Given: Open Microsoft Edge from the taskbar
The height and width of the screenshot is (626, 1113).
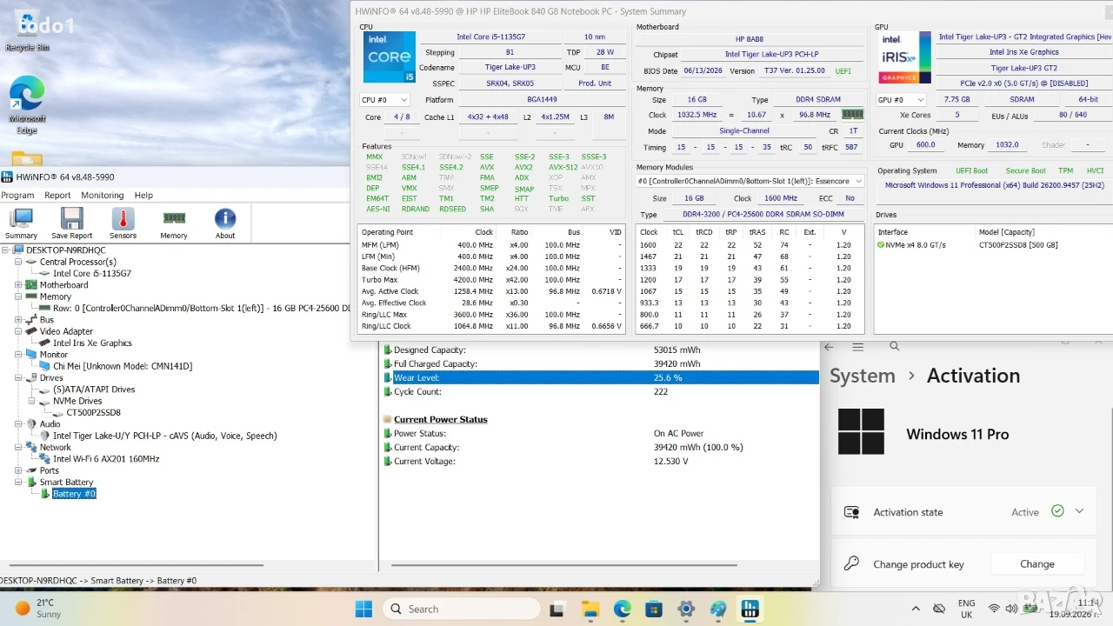Looking at the screenshot, I should [x=623, y=609].
